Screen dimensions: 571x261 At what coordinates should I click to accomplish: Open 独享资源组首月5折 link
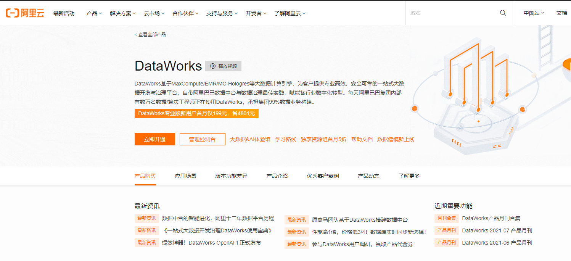click(x=324, y=139)
